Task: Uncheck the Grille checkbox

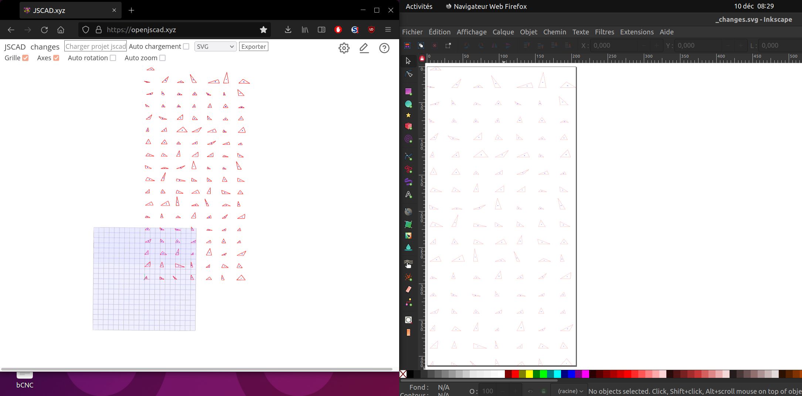Action: [25, 58]
